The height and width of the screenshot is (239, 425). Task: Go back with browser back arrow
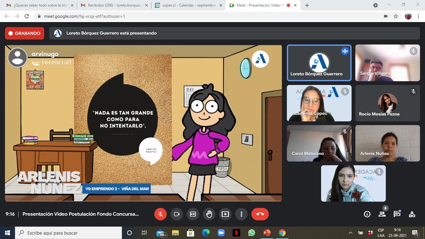(7, 16)
